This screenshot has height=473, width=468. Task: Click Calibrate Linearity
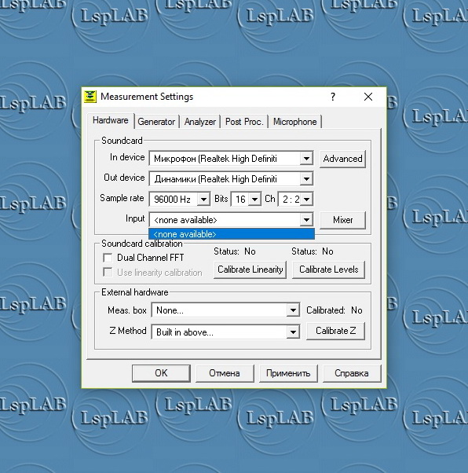(250, 269)
